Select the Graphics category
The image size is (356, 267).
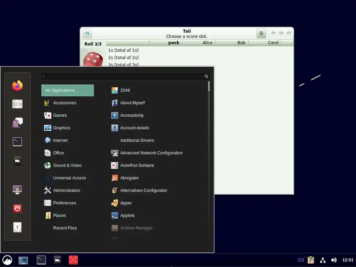(x=67, y=128)
